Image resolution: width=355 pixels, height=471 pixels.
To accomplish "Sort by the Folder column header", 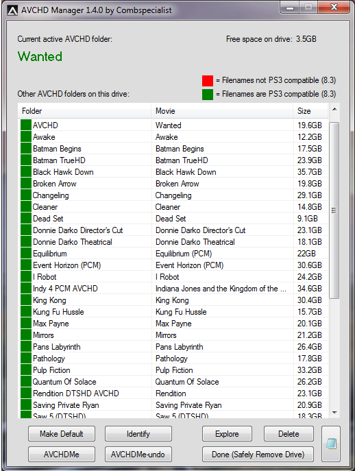I will coord(84,111).
